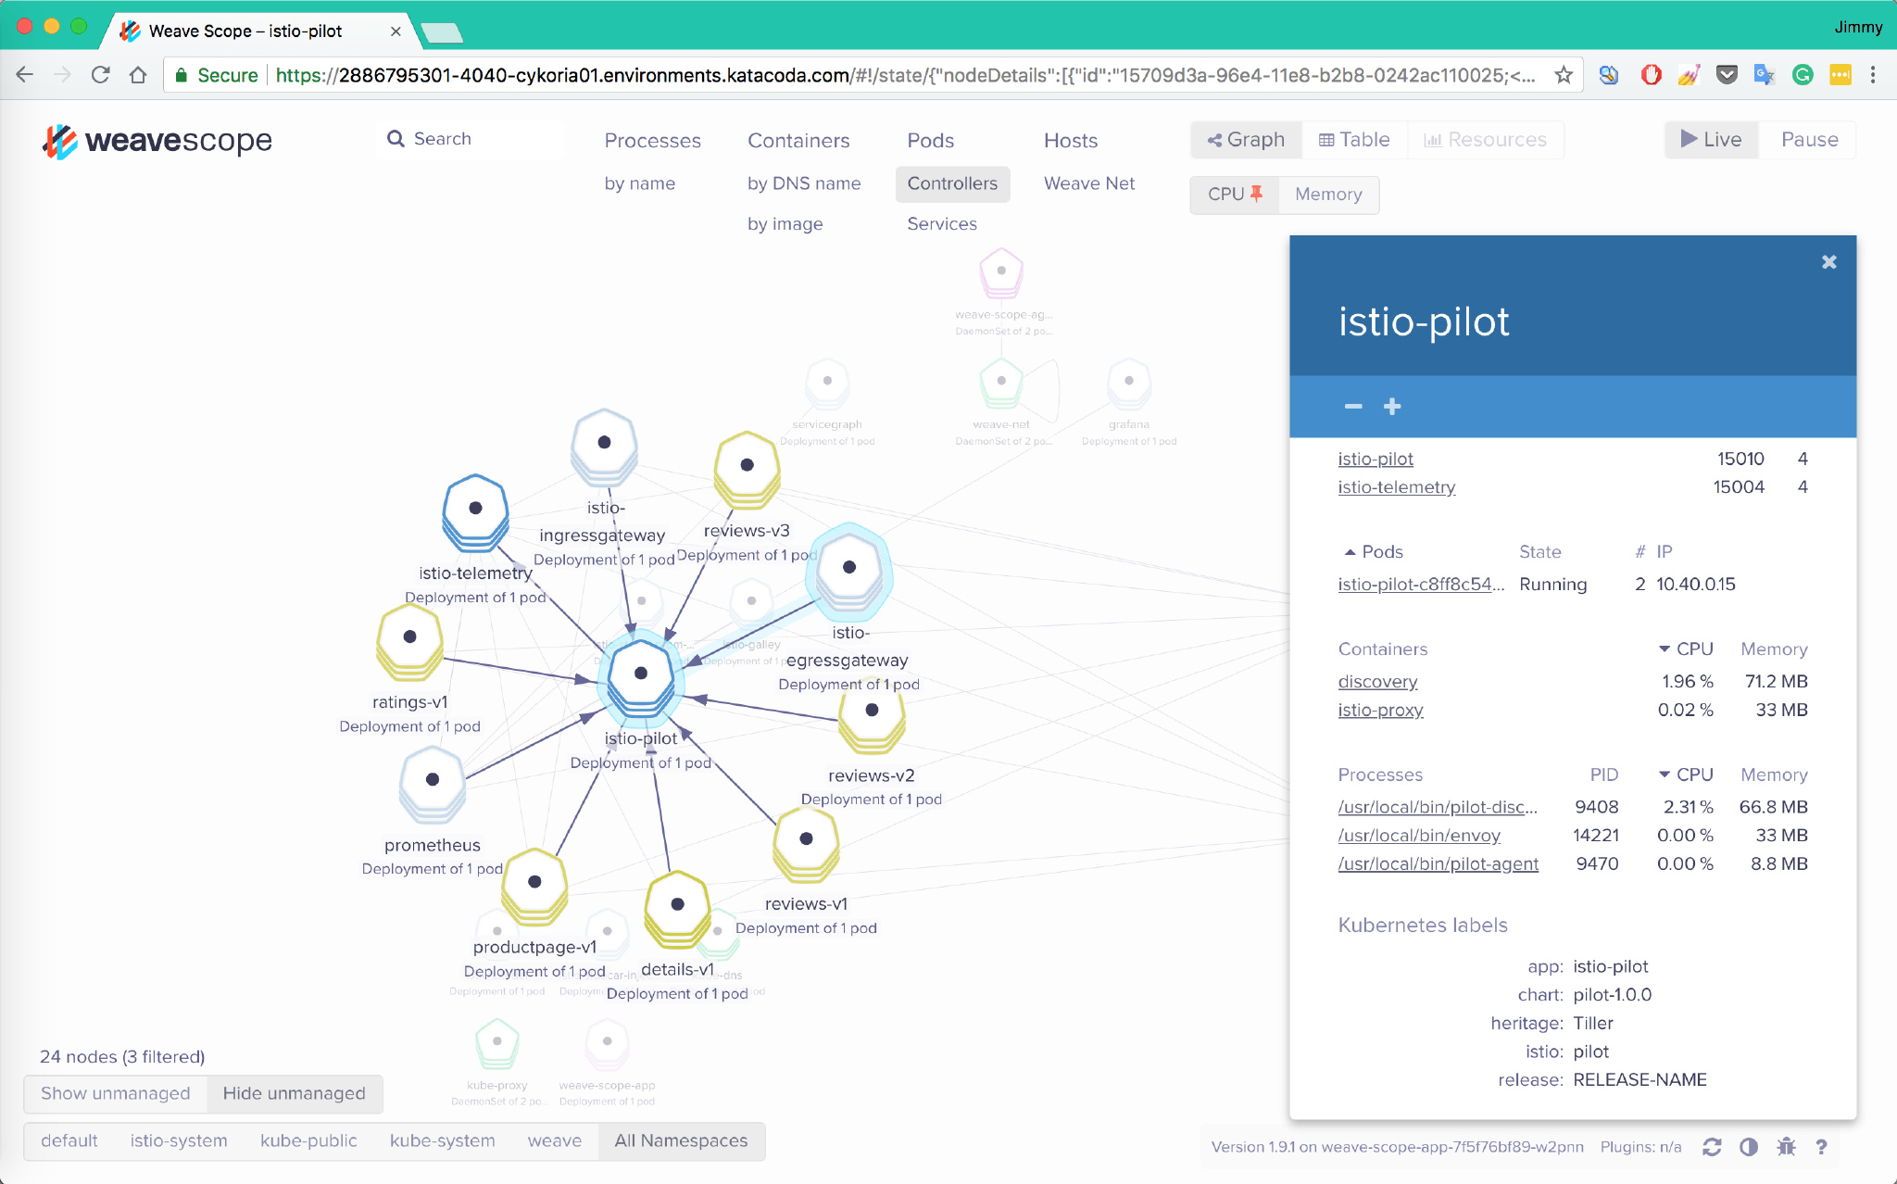Switch to Table view
The height and width of the screenshot is (1184, 1897).
tap(1354, 140)
